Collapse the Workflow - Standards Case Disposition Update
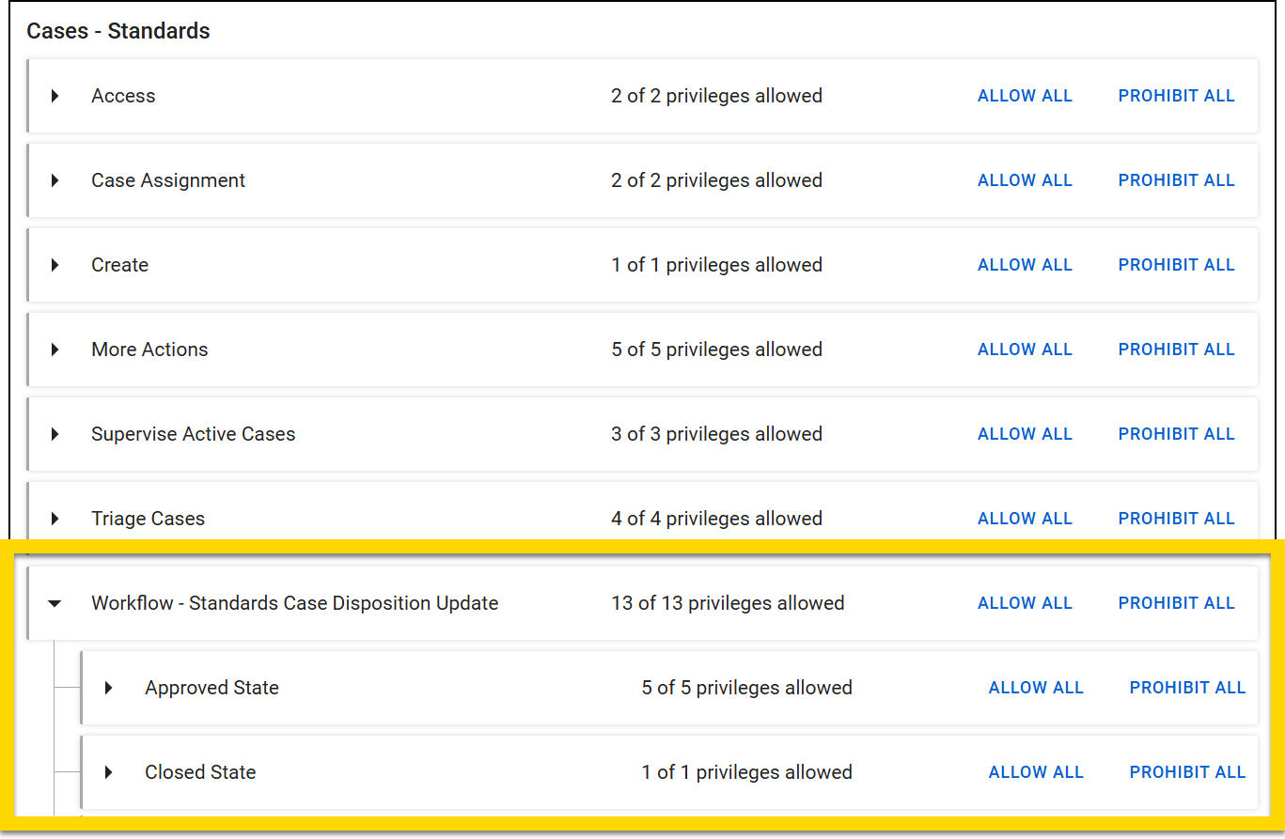 (x=54, y=602)
